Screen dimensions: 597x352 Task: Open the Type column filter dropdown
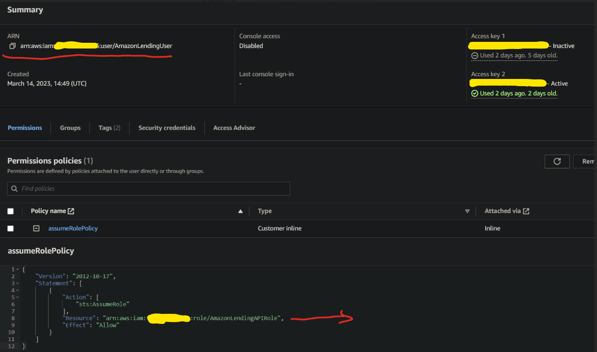pyautogui.click(x=468, y=211)
